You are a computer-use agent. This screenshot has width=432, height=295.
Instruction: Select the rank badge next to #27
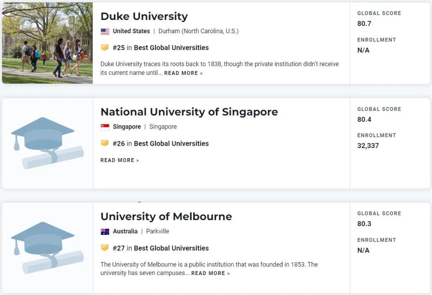pyautogui.click(x=105, y=248)
